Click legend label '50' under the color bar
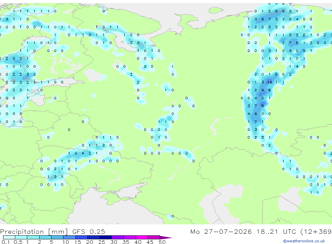This screenshot has height=244, width=332. pyautogui.click(x=162, y=242)
